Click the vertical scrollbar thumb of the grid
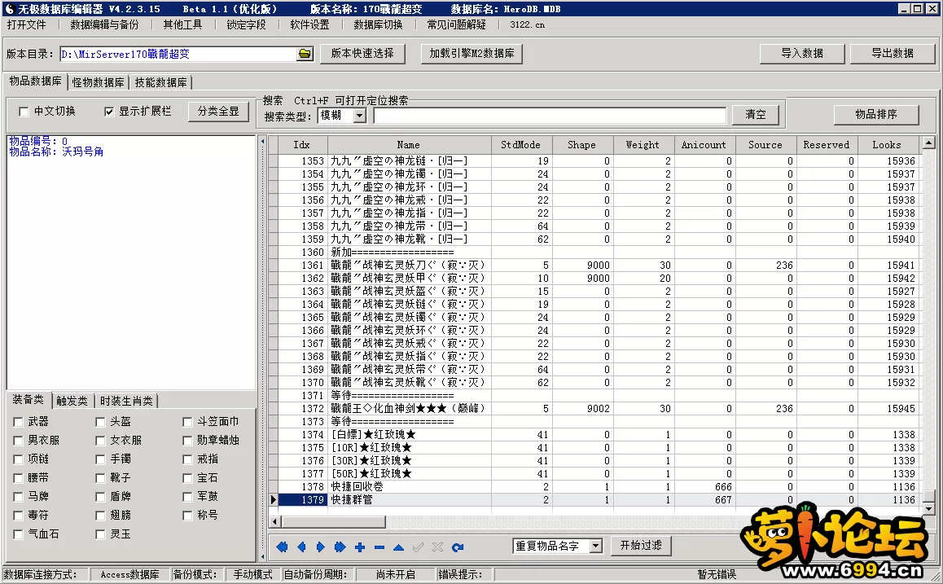This screenshot has height=584, width=943. tap(928, 496)
